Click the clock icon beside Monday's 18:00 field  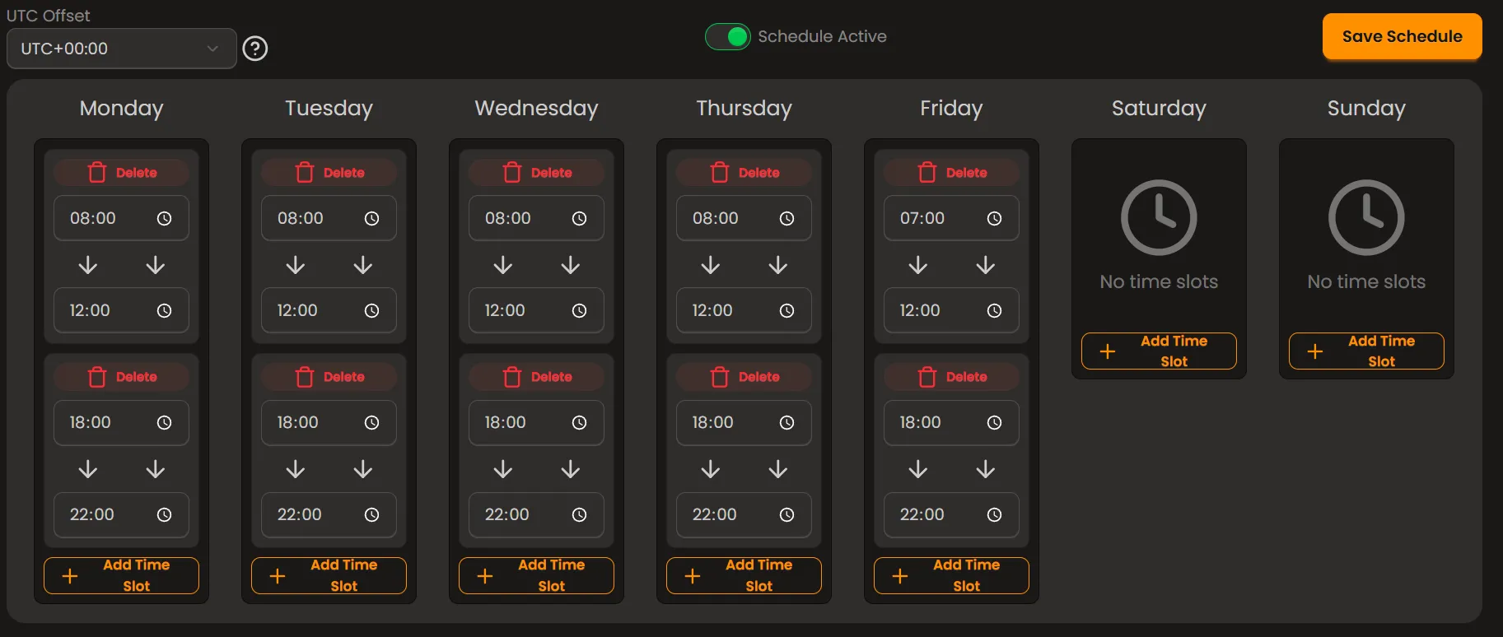164,422
